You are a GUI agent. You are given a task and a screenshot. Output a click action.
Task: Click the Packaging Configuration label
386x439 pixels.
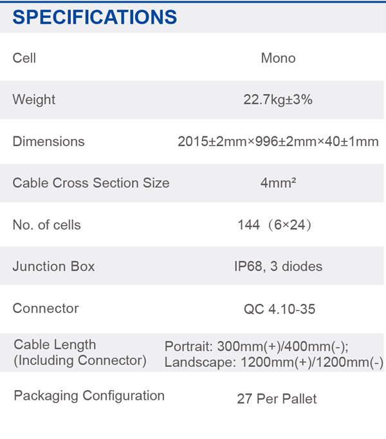(89, 395)
